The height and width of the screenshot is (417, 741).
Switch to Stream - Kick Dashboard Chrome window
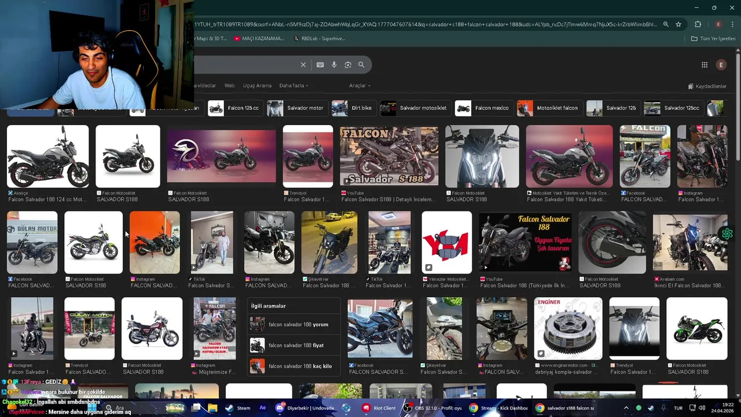pos(500,408)
